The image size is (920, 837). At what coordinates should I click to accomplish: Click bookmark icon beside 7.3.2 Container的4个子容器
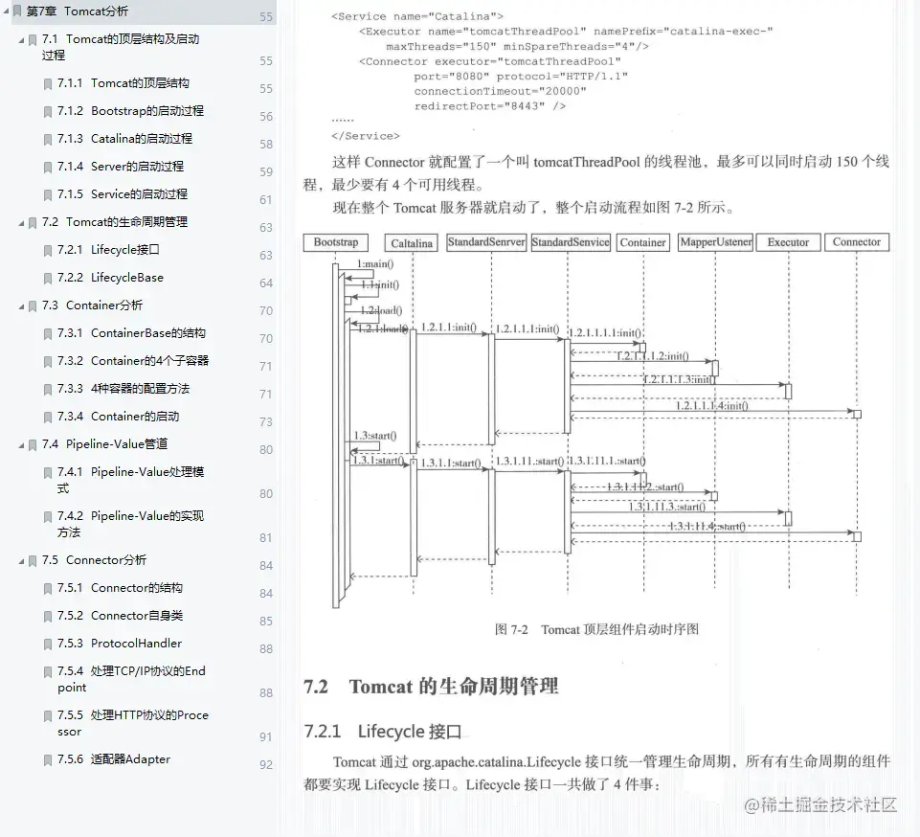pos(48,362)
